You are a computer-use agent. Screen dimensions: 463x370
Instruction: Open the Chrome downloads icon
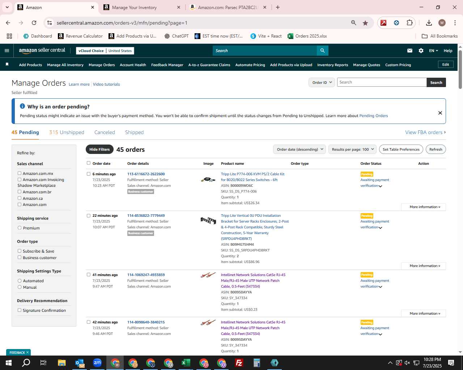pyautogui.click(x=429, y=23)
